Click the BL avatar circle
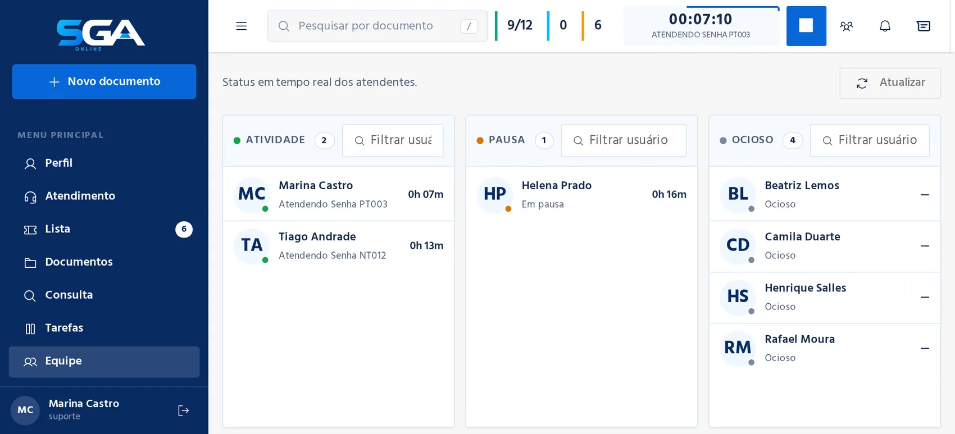955x434 pixels. [738, 194]
